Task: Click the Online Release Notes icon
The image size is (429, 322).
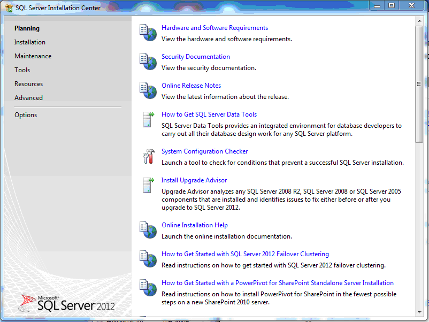Action: point(148,90)
